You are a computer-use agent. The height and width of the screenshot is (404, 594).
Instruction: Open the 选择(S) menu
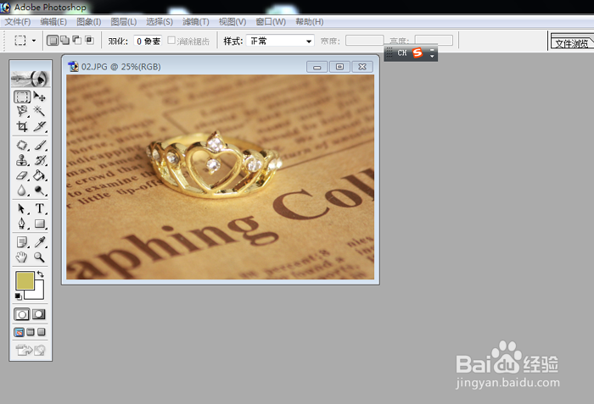tap(160, 22)
